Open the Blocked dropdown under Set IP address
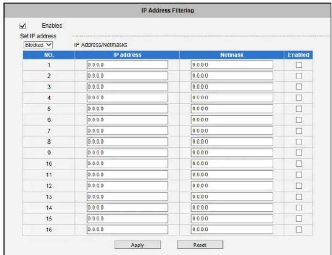Viewport: 332px width, 255px height. (38, 45)
